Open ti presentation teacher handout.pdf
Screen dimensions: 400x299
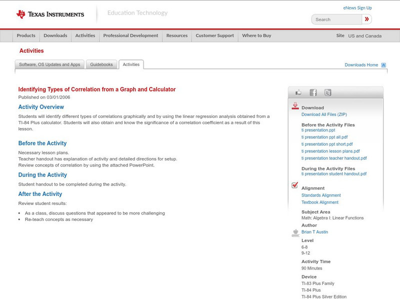coord(334,158)
